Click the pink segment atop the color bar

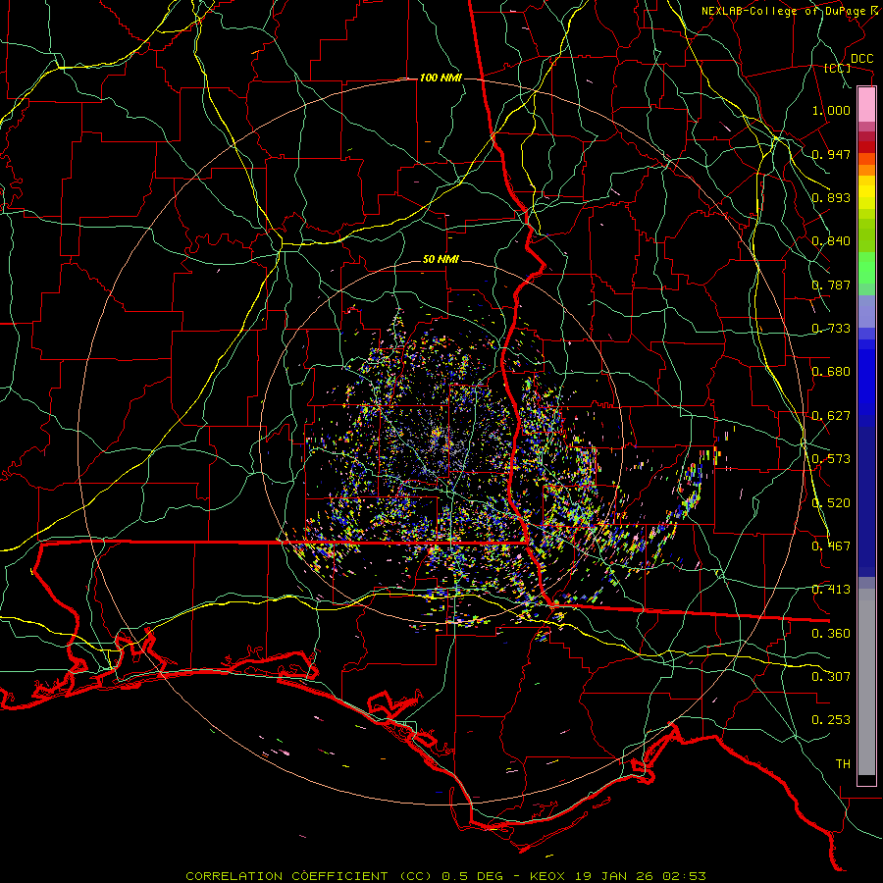(x=866, y=105)
